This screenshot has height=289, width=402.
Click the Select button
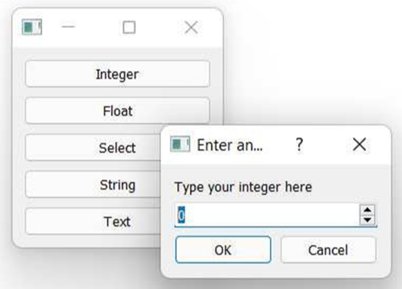tap(93, 148)
